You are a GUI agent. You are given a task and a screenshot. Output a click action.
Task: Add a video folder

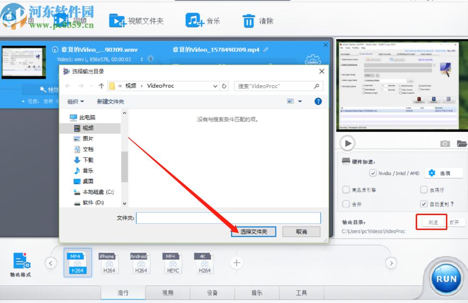(136, 21)
